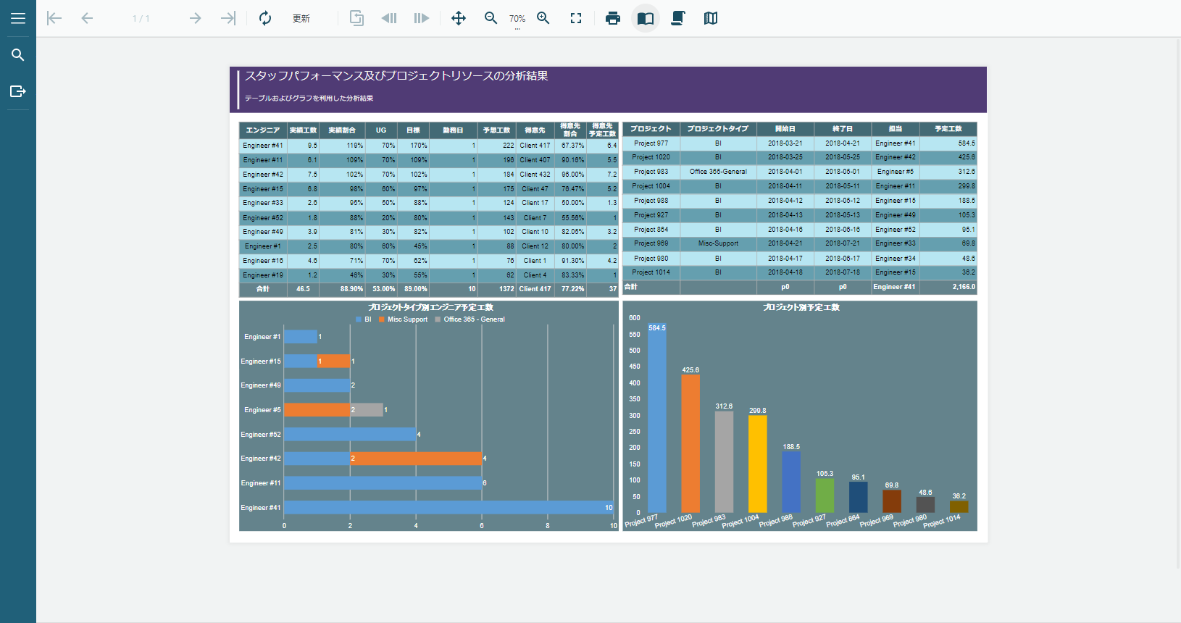
Task: Click the chart title プロジェクト別予定工数
Action: 801,307
